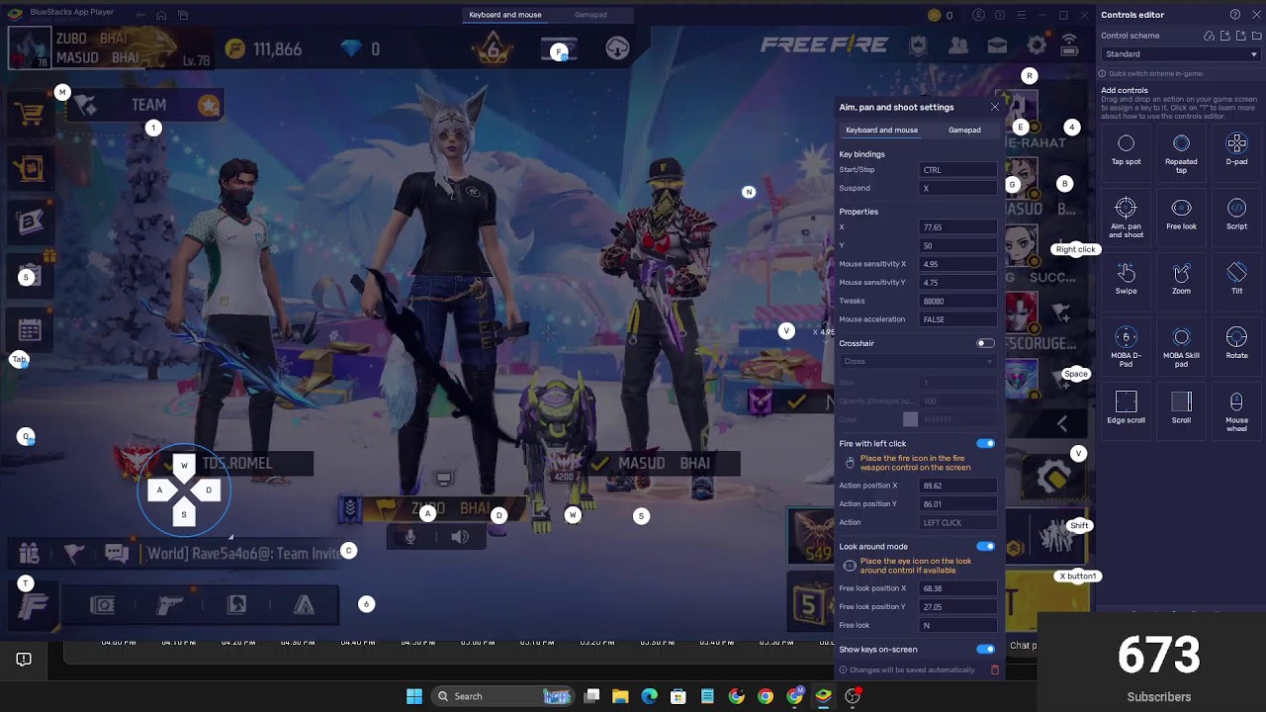Select top bar Keyboard and mouse tab
Image resolution: width=1266 pixels, height=712 pixels.
click(x=504, y=15)
